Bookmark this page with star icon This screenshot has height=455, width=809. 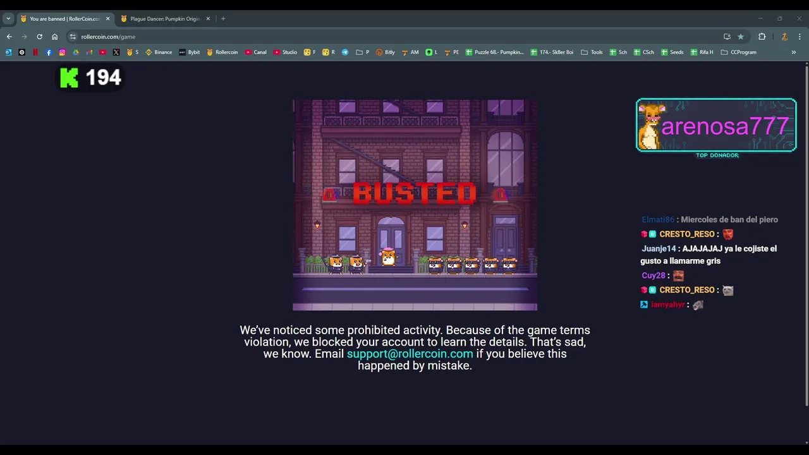(x=741, y=37)
